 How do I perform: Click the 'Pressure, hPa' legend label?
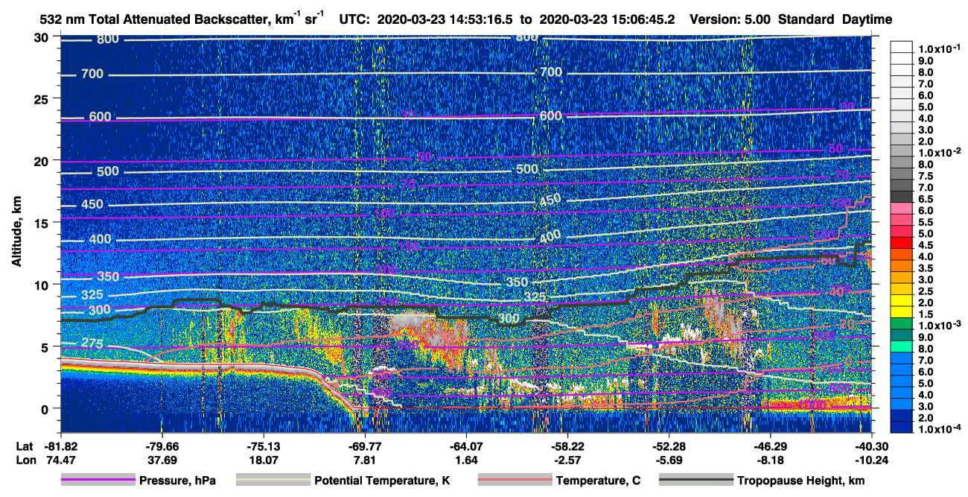point(177,481)
